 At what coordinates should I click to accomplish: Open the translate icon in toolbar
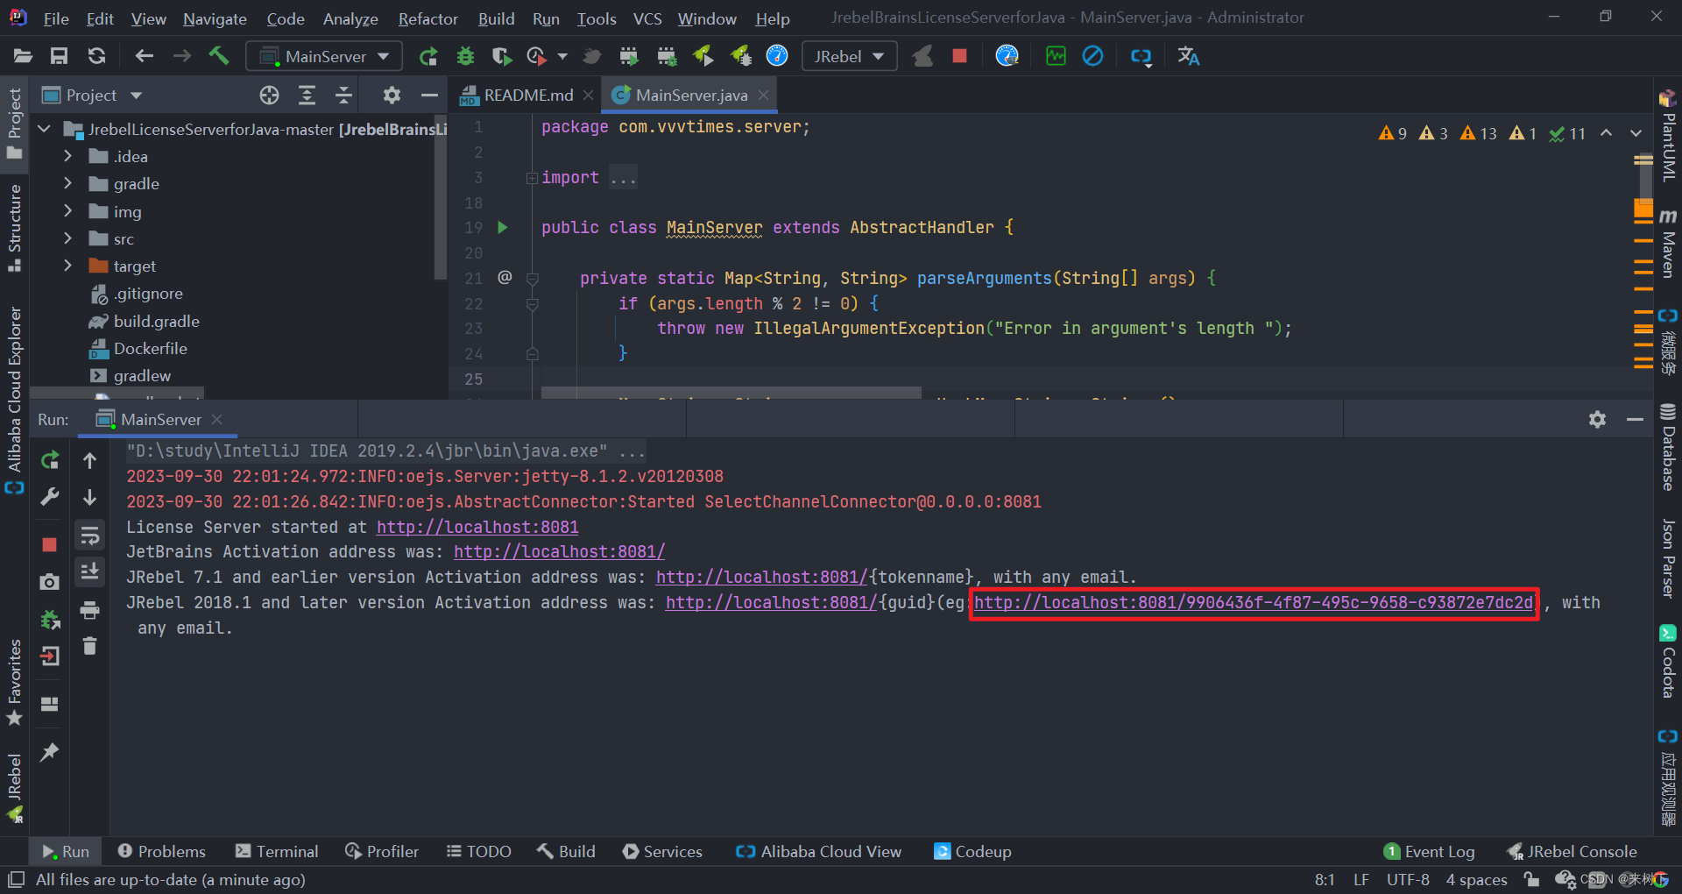(1188, 56)
